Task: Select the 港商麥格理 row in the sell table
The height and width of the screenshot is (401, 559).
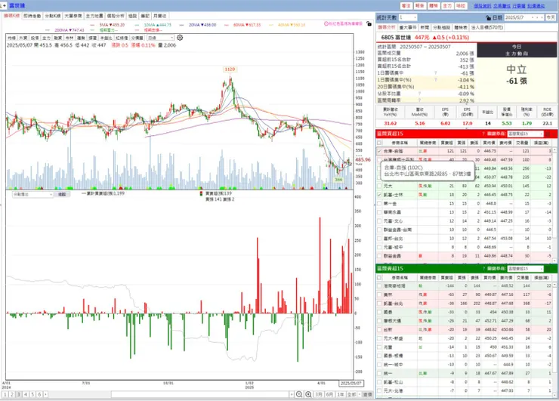Action: tap(464, 286)
